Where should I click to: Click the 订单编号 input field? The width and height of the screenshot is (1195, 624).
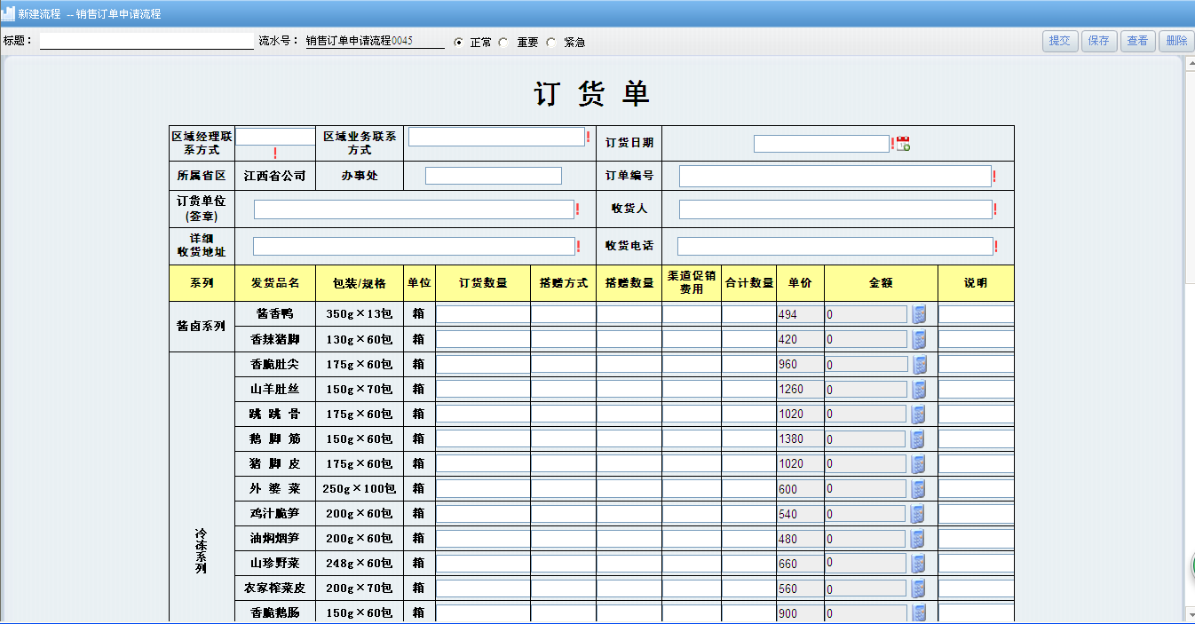[x=835, y=176]
